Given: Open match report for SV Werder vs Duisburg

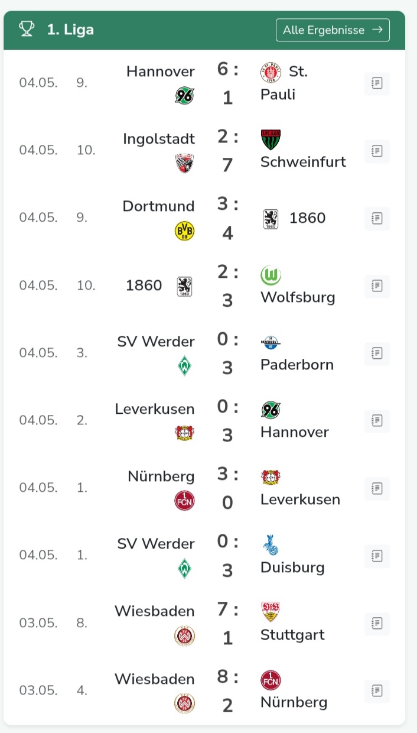Looking at the screenshot, I should pyautogui.click(x=377, y=556).
